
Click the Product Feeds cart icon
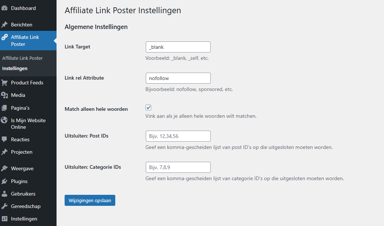(x=4, y=83)
